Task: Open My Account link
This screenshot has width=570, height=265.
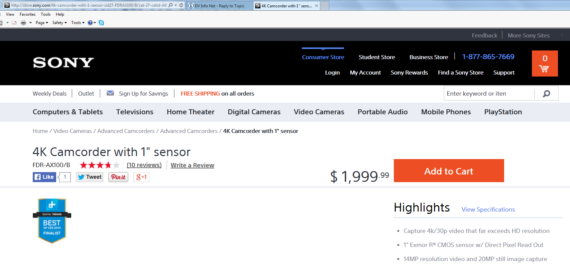Action: (365, 73)
